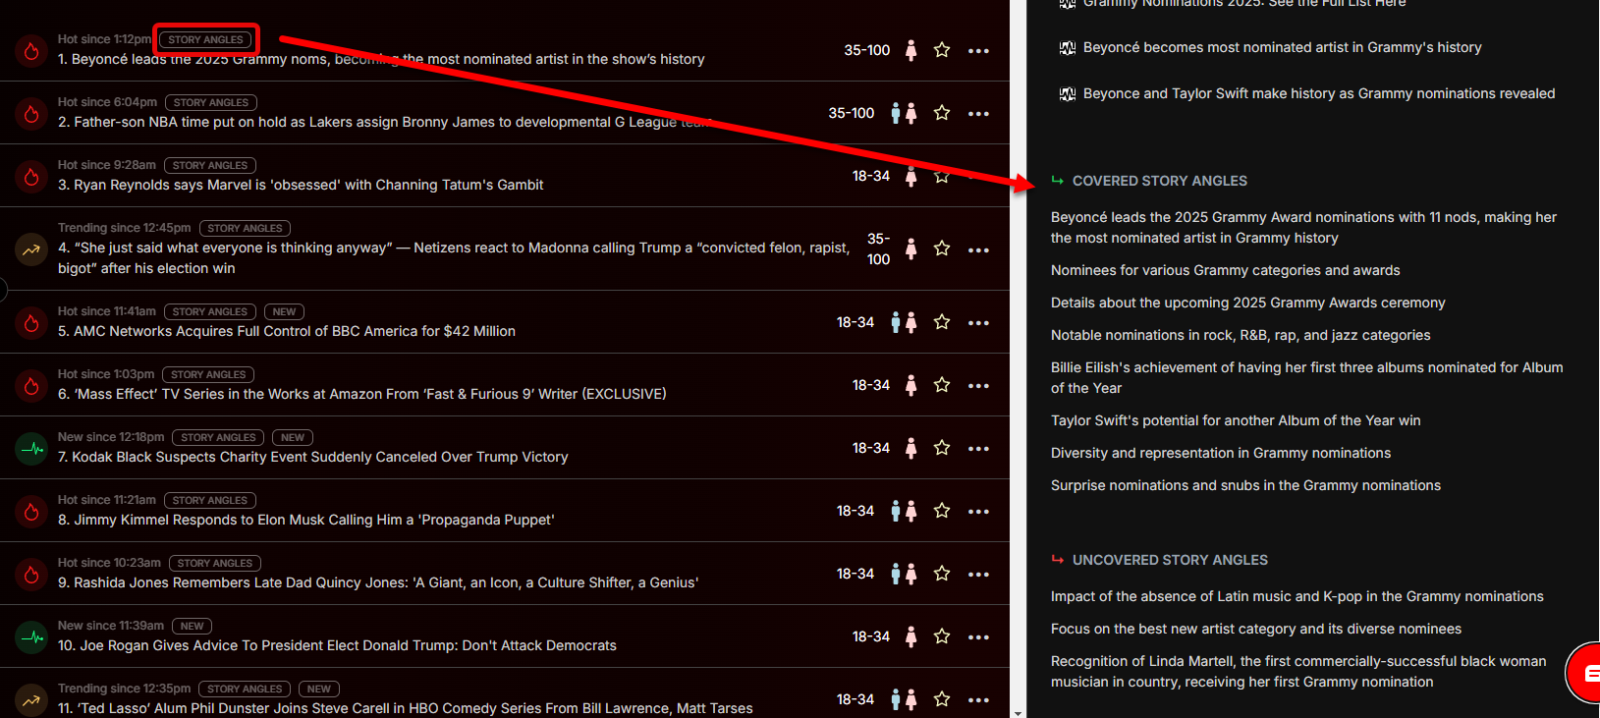The width and height of the screenshot is (1600, 718).
Task: Click the trending icon for the Ted Lasso story
Action: 31,700
